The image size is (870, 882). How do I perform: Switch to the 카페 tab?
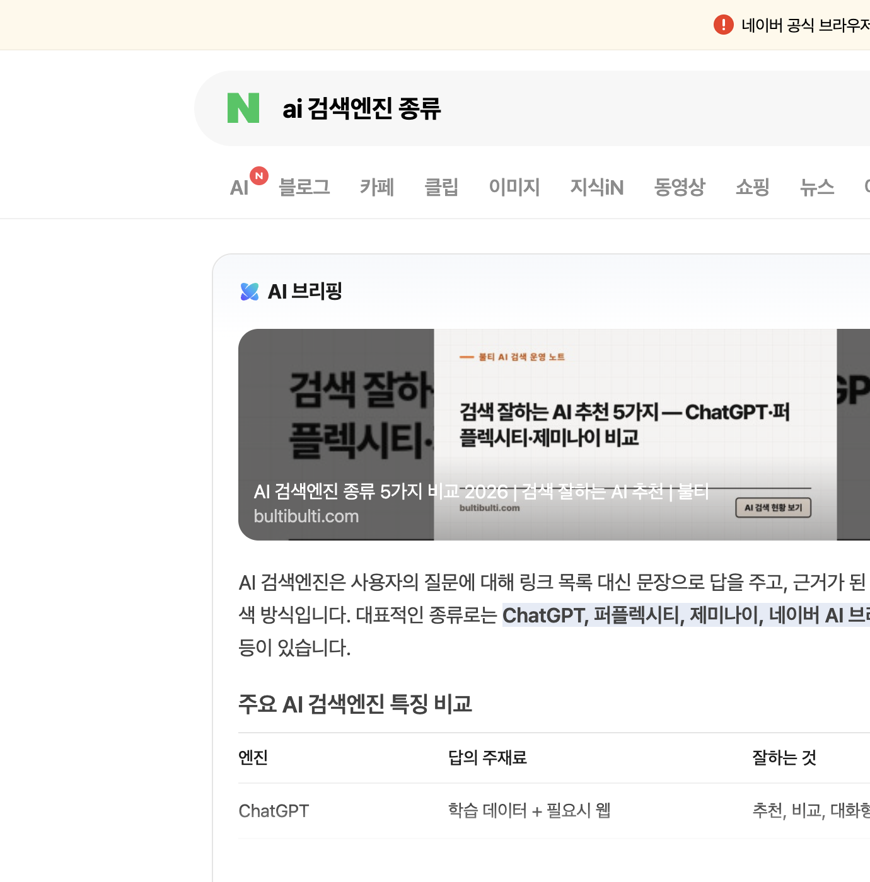pyautogui.click(x=377, y=187)
